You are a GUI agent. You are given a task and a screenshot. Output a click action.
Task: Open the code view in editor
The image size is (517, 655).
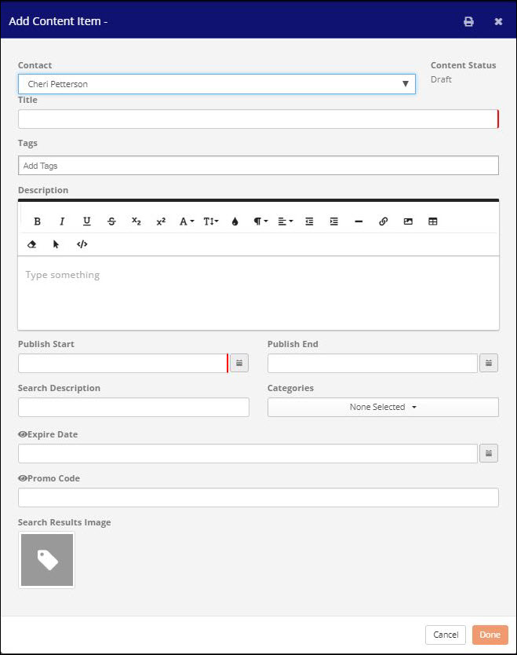click(x=82, y=244)
